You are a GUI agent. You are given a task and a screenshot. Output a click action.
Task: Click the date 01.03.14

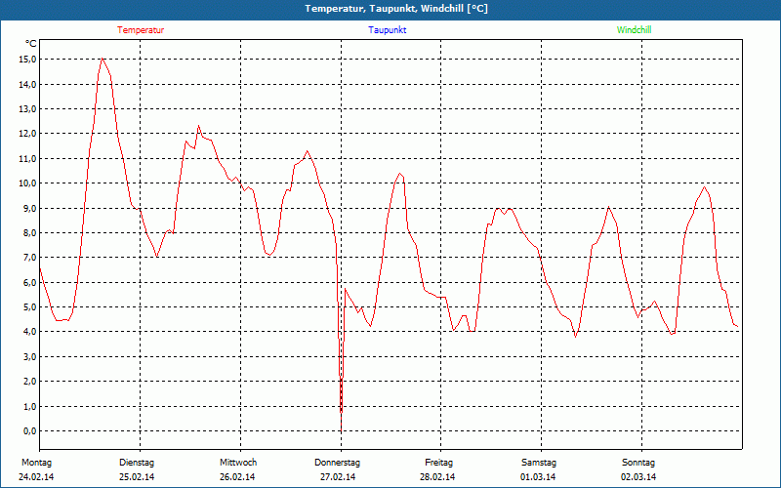tap(538, 477)
